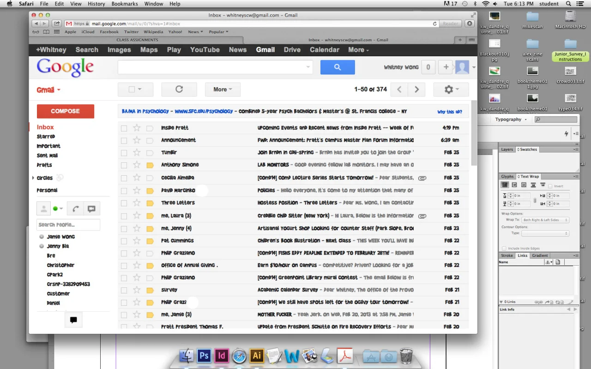
Task: Open Photoshop from the Dock
Action: 204,356
